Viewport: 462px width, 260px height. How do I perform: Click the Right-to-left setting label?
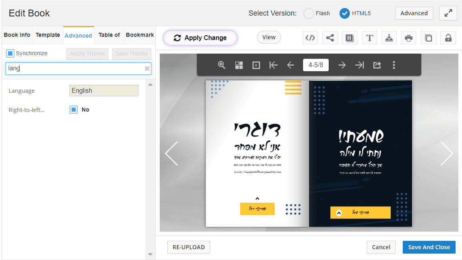click(26, 110)
